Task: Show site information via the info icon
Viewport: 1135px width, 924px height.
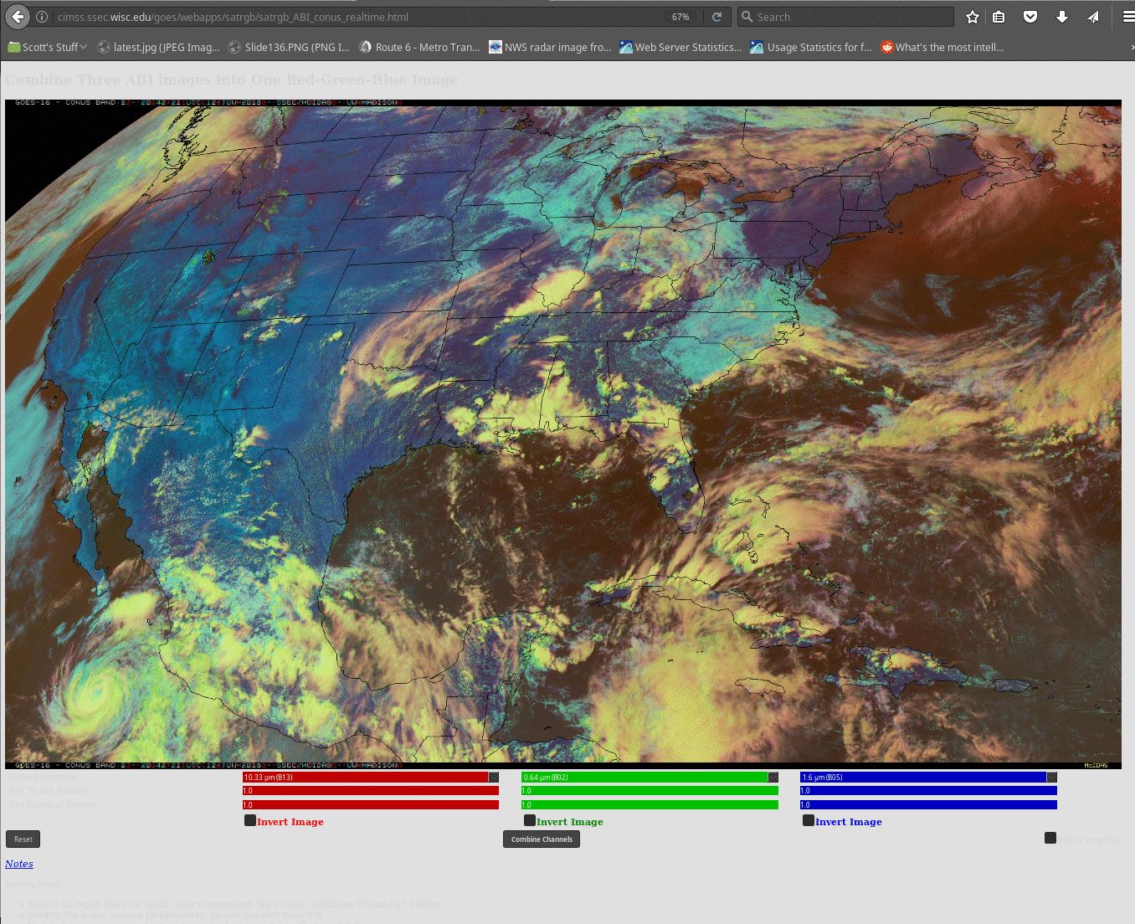Action: coord(42,17)
